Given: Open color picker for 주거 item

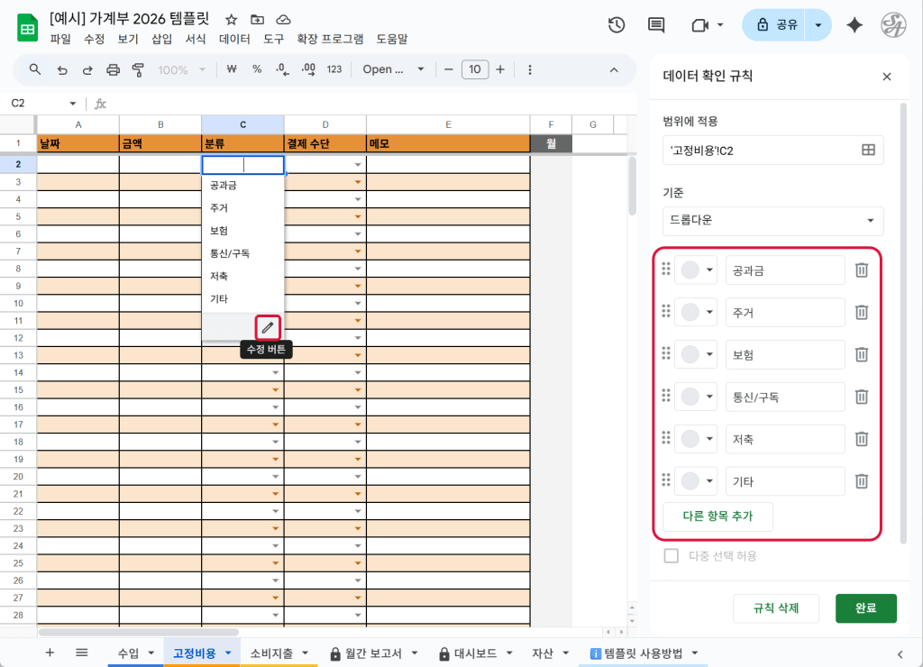Looking at the screenshot, I should point(697,312).
